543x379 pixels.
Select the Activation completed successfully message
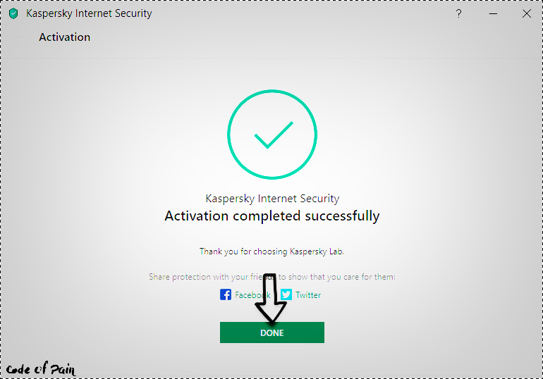pyautogui.click(x=272, y=216)
